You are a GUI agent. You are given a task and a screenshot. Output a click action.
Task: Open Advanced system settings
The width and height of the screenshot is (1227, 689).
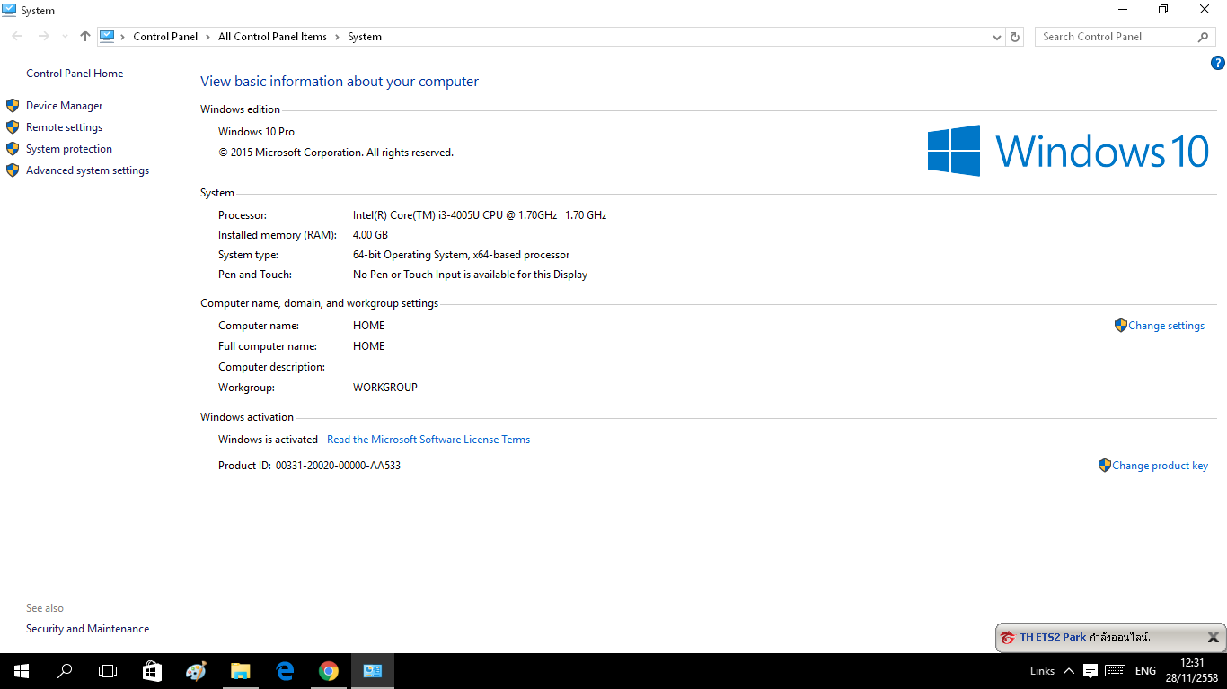point(88,170)
